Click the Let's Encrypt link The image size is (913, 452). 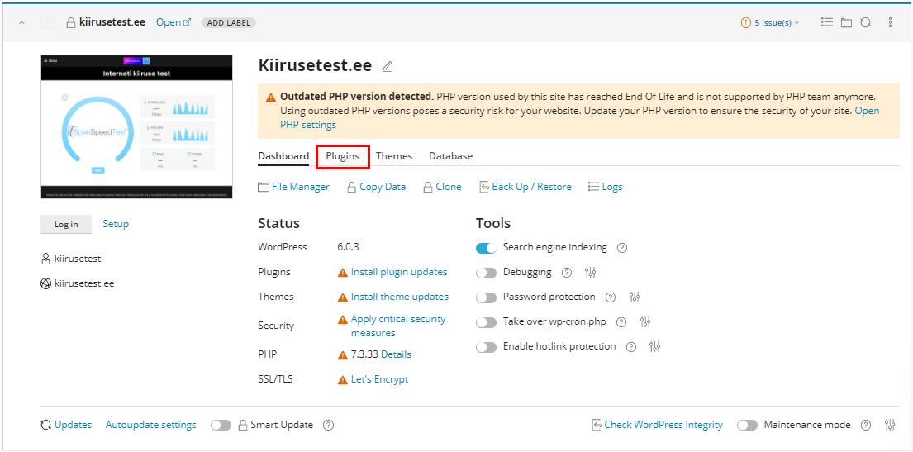pos(379,380)
